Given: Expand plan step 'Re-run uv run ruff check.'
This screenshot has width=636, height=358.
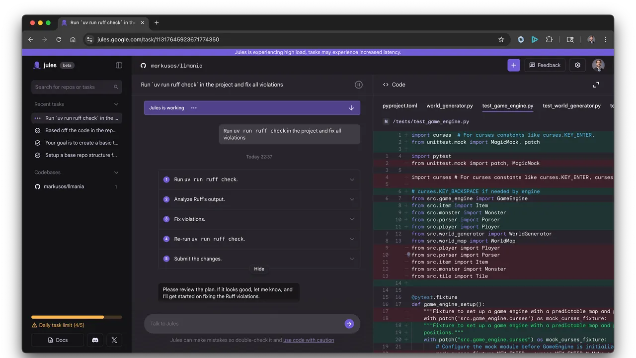Looking at the screenshot, I should 259,239.
